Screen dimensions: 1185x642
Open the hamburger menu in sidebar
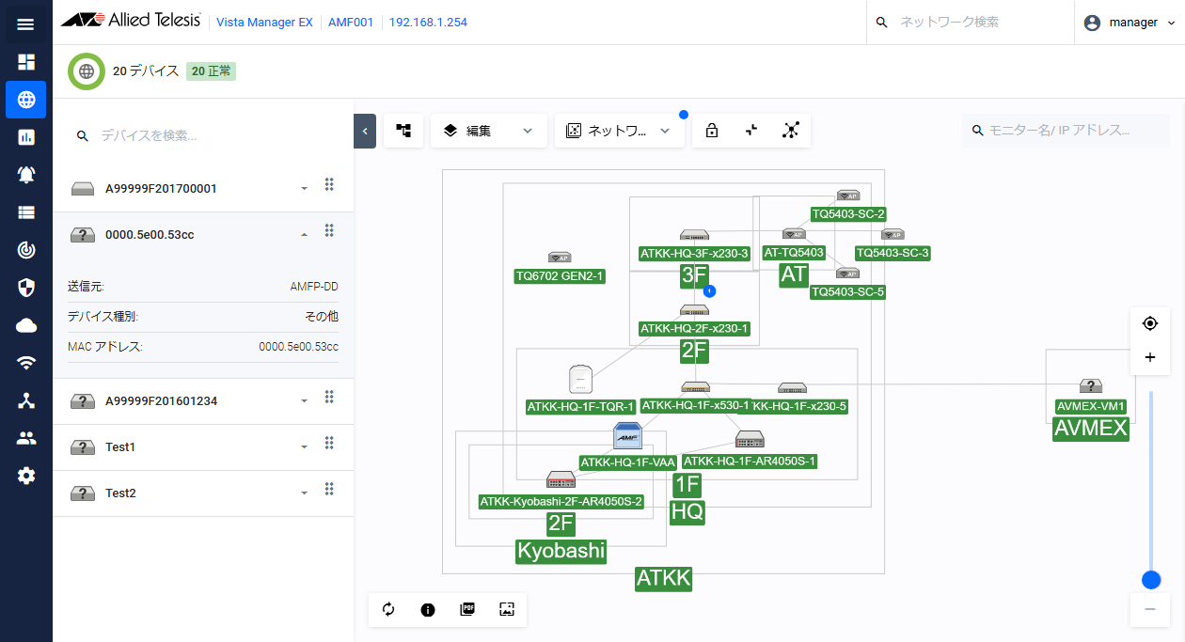[x=26, y=24]
